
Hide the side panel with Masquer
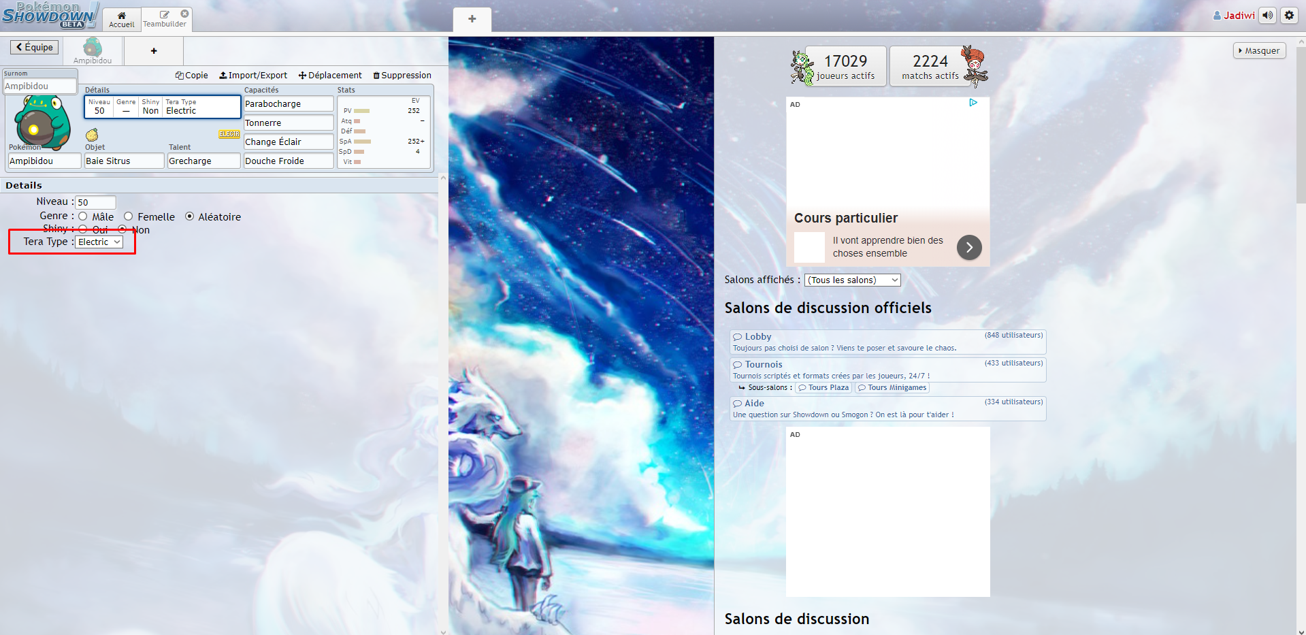tap(1259, 51)
